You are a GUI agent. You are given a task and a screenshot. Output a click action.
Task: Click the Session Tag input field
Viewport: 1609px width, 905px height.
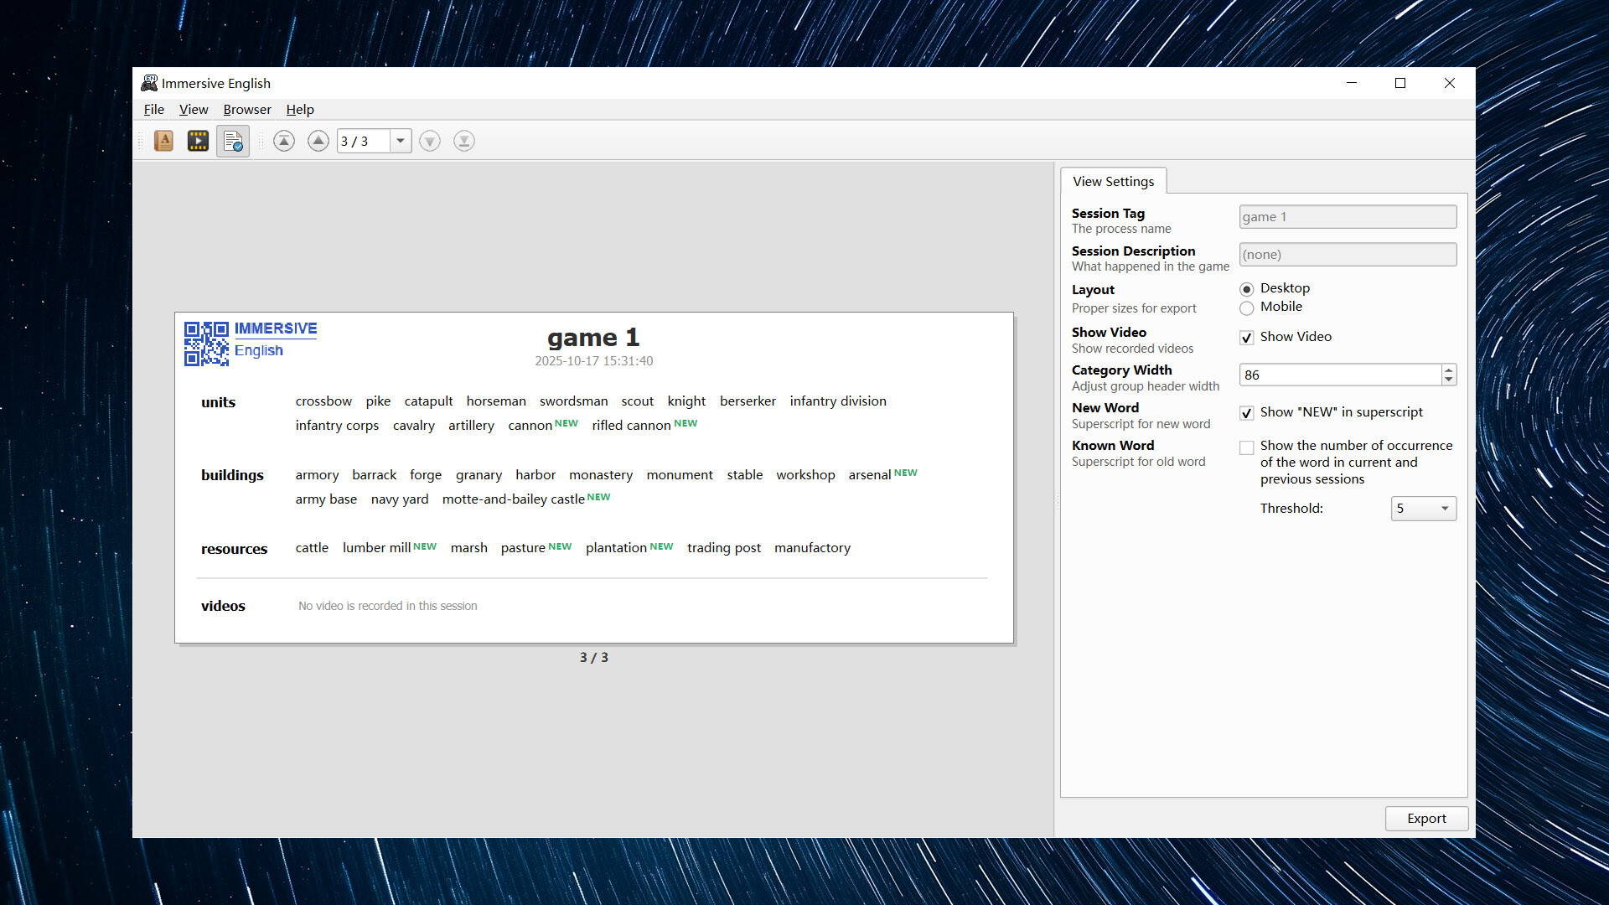(1347, 216)
